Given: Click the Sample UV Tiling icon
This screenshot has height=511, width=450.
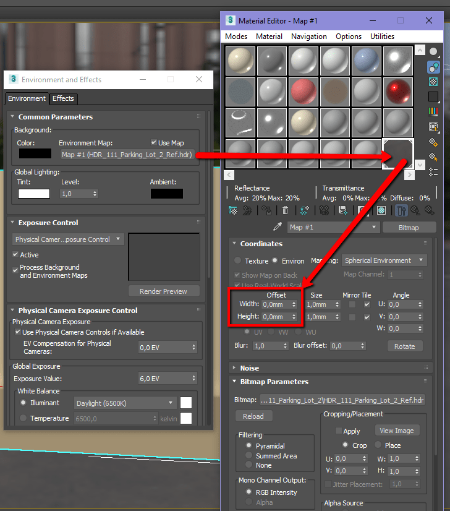Looking at the screenshot, I should [x=433, y=97].
